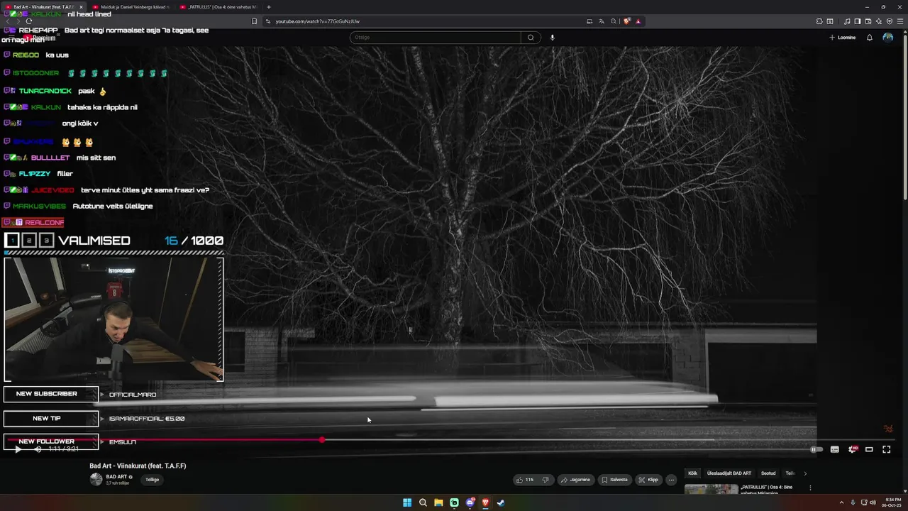
Task: Show hidden system tray icons chevron
Action: click(841, 502)
